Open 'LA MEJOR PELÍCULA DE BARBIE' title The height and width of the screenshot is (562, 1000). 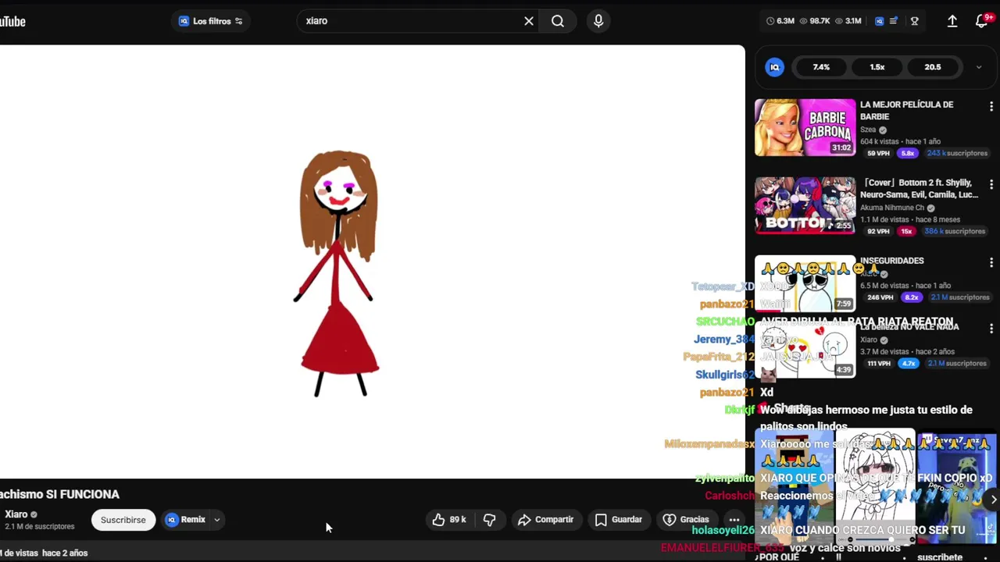point(906,110)
